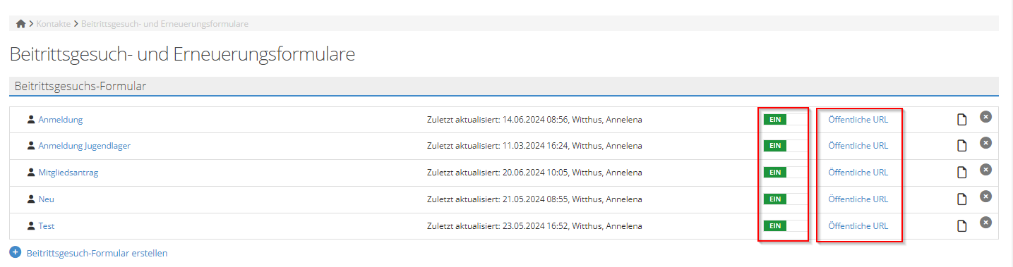Click the document icon in the Test row
This screenshot has width=1013, height=267.
coord(961,226)
